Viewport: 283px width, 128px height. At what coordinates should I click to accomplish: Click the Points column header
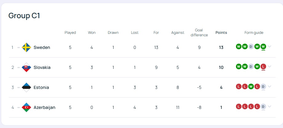[221, 33]
